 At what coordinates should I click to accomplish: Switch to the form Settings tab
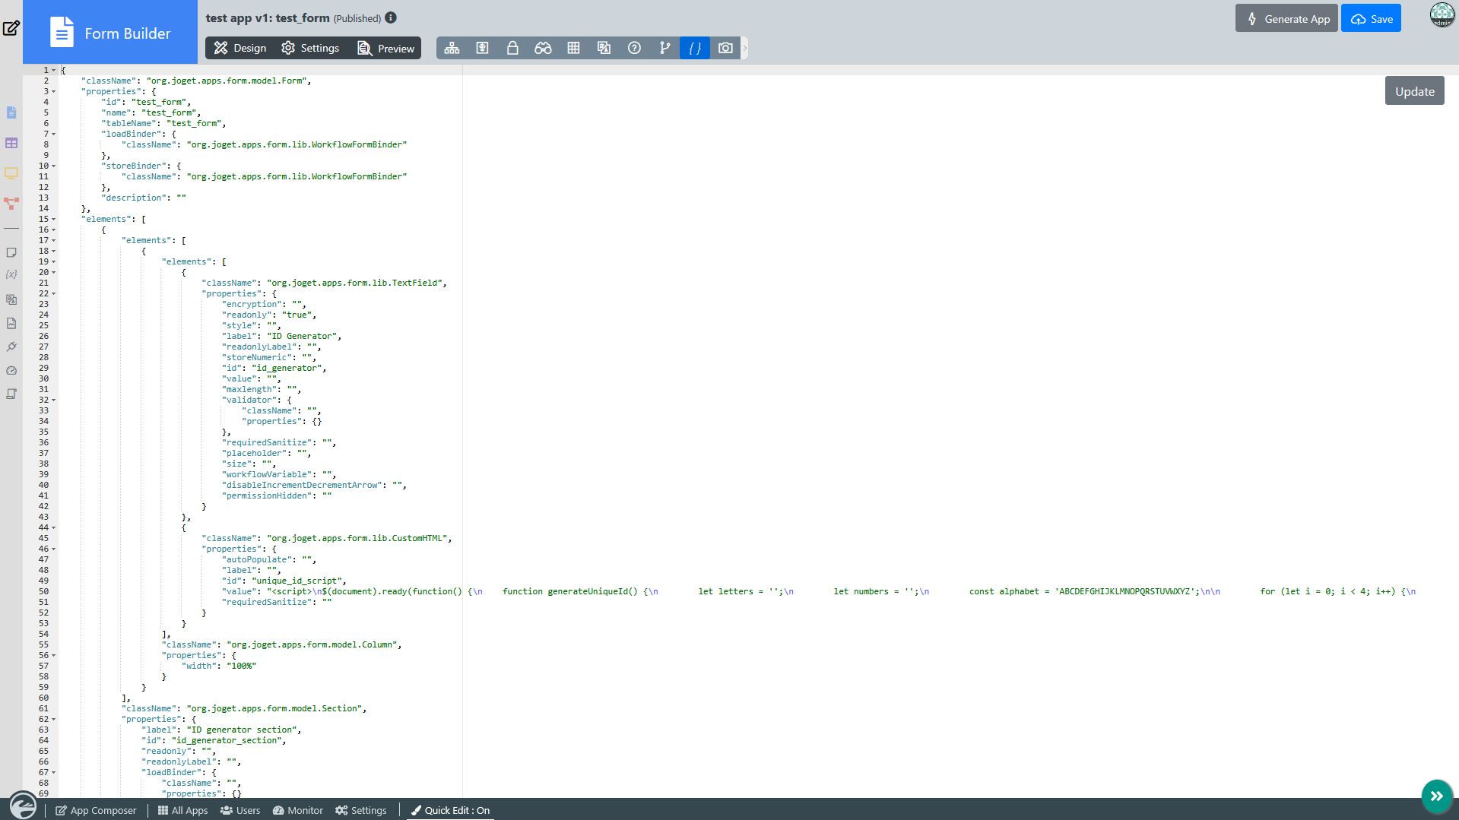pyautogui.click(x=310, y=48)
